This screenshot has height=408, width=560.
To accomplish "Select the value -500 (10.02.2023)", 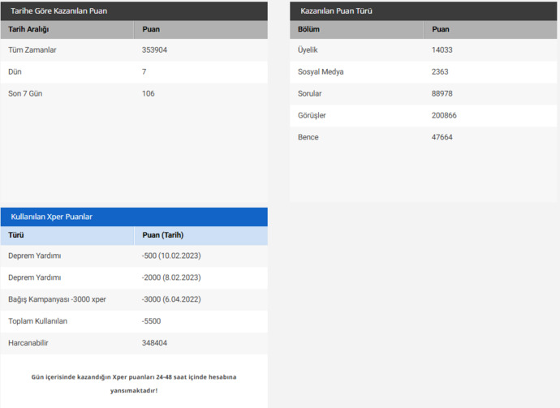I will (171, 256).
